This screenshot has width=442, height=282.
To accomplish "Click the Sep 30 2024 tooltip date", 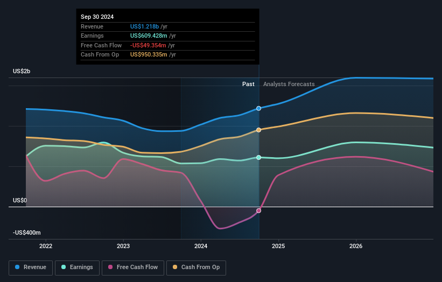I will (x=97, y=17).
